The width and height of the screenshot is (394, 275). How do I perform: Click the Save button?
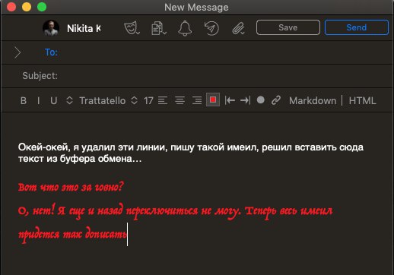288,27
